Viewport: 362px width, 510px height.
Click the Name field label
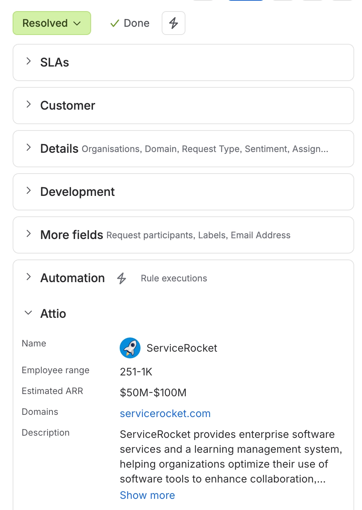pyautogui.click(x=34, y=343)
